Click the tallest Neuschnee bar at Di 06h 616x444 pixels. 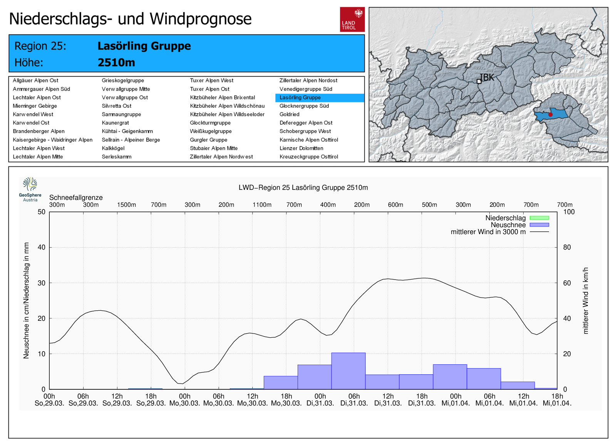[348, 371]
